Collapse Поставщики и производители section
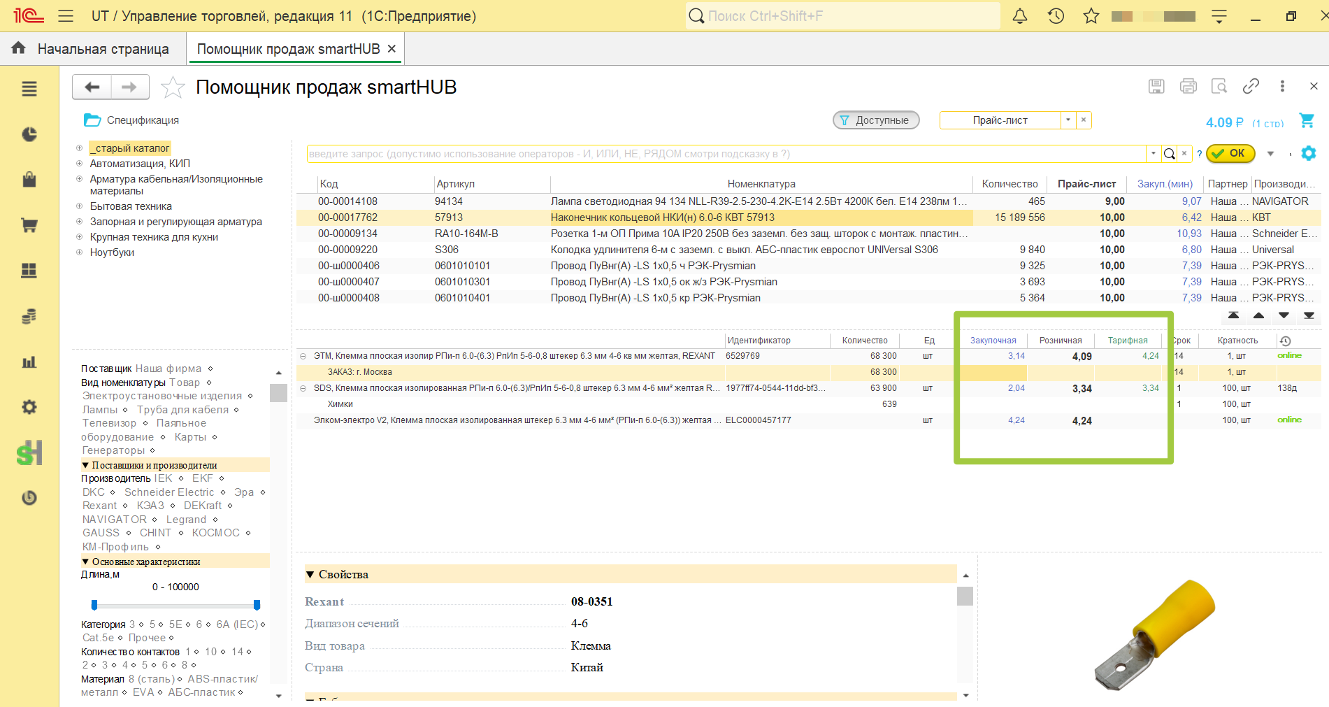The image size is (1329, 707). pos(85,465)
